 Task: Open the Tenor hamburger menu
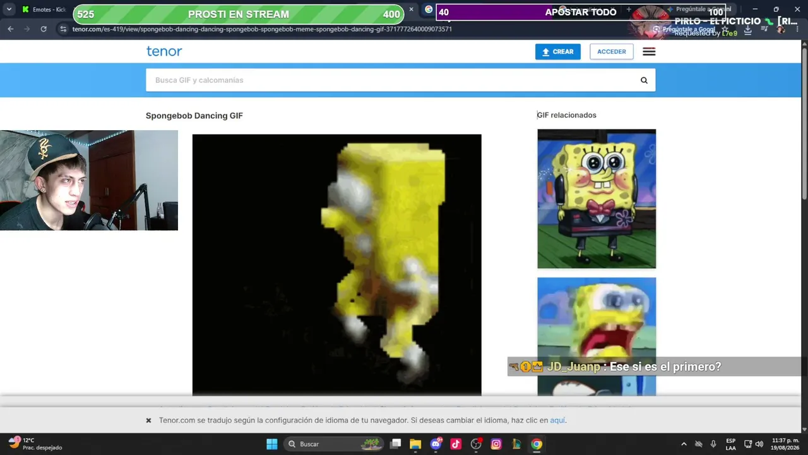[x=649, y=52]
